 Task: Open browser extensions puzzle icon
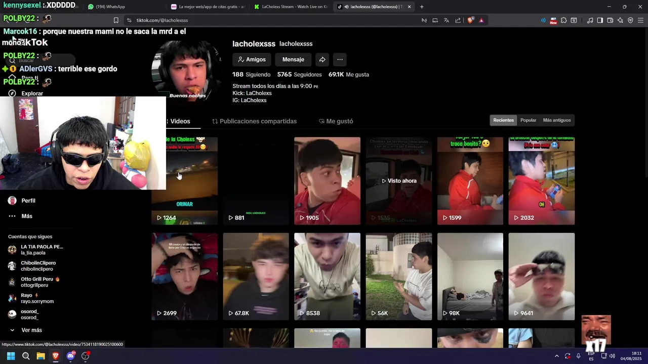(x=563, y=20)
